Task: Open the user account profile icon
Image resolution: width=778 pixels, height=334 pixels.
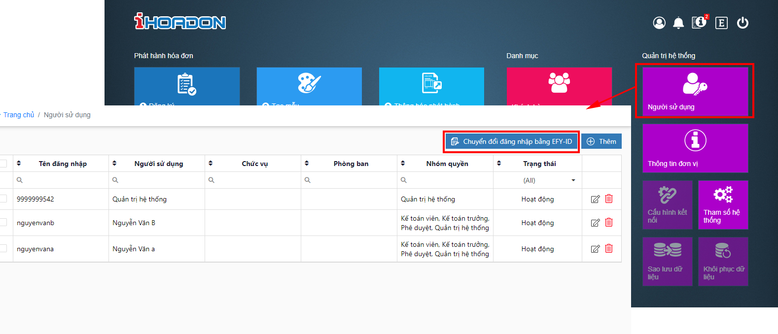Action: click(659, 23)
